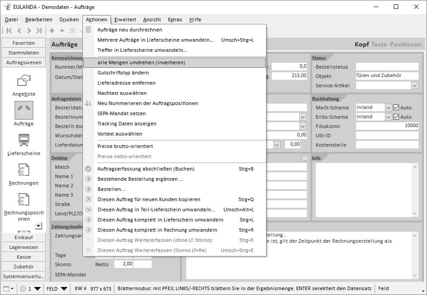Open FELD dropdown arrow in status bar

click(x=64, y=289)
